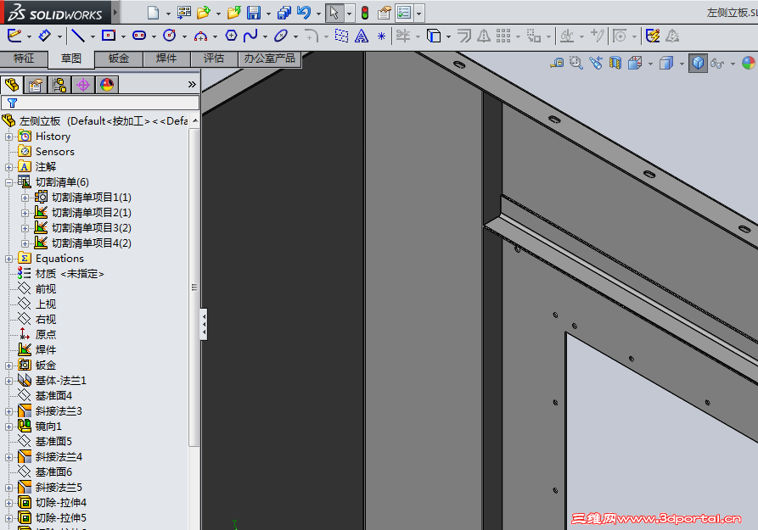Screen dimensions: 758x530
Task: Expand the History tree node
Action: [8, 137]
